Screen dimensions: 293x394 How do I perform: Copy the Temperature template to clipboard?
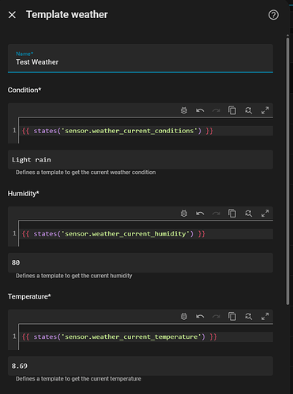(232, 316)
